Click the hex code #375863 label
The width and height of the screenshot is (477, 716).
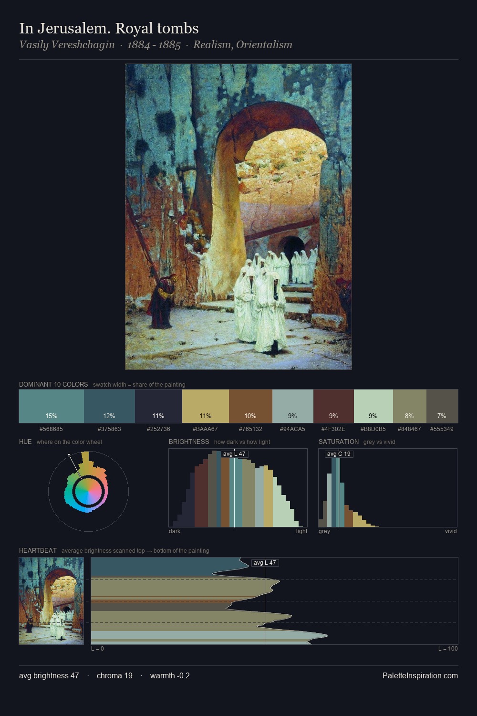coord(109,429)
